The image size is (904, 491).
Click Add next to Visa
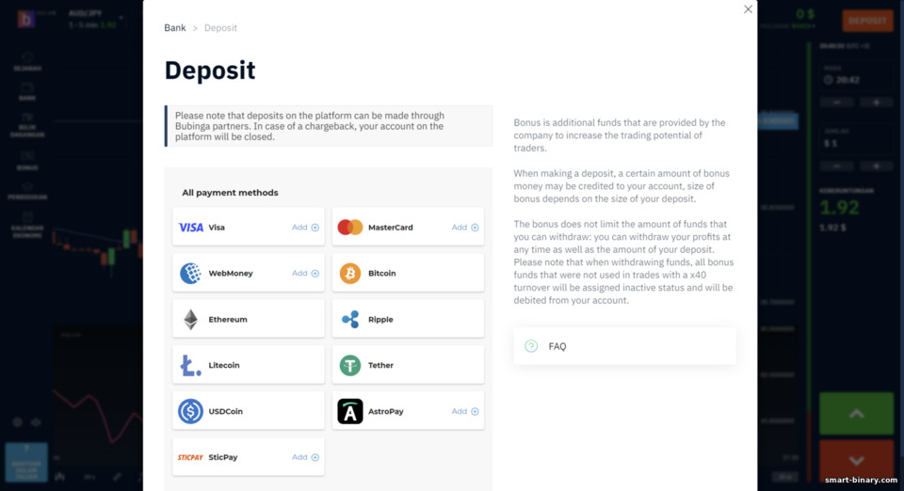click(x=305, y=228)
